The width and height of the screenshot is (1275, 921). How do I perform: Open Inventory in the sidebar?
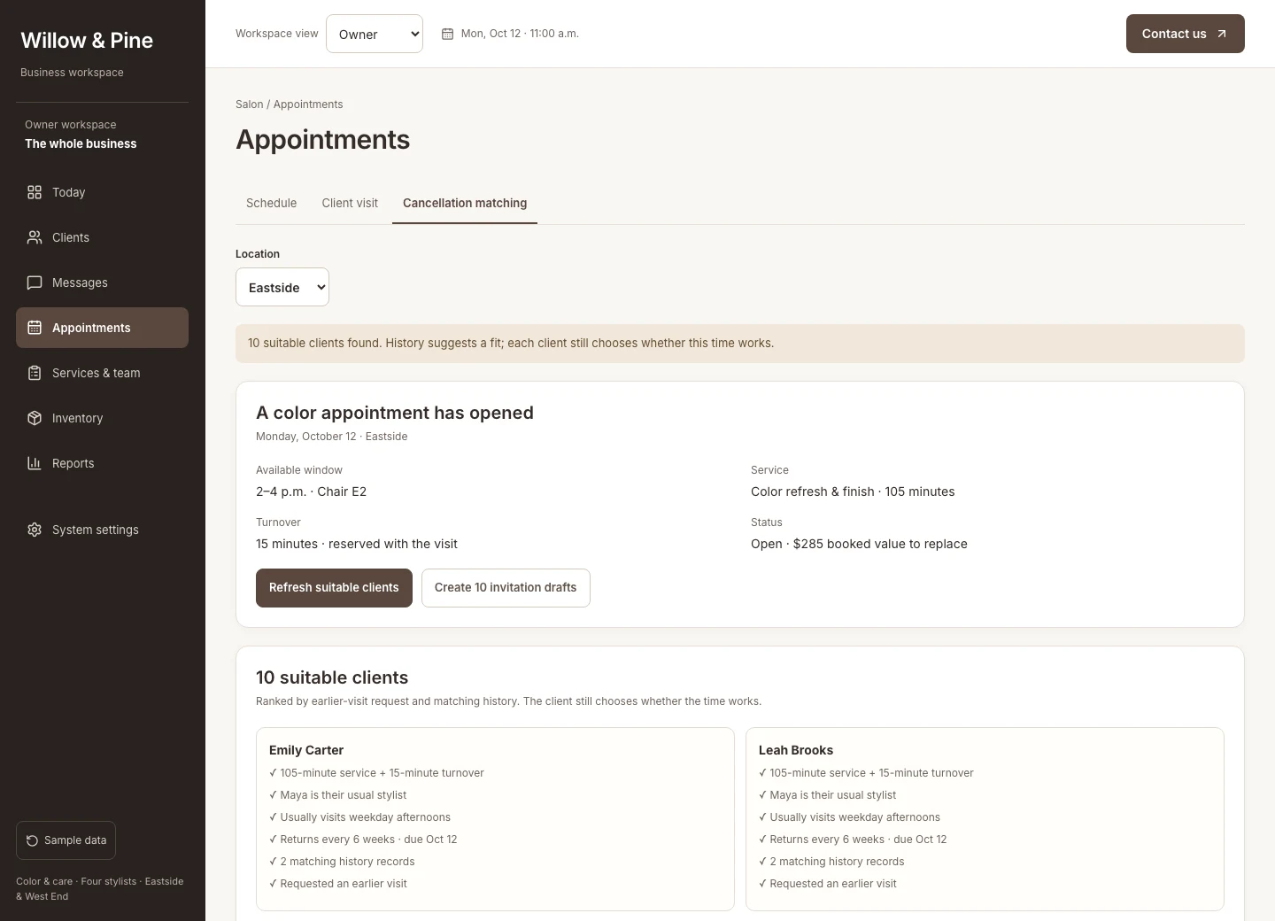102,418
